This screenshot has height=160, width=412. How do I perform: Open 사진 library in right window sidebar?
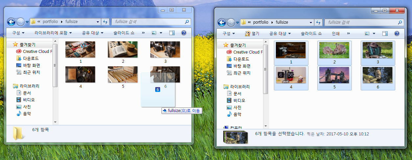[238, 107]
